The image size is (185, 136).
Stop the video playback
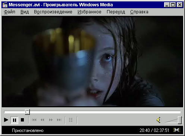[x=22, y=120]
